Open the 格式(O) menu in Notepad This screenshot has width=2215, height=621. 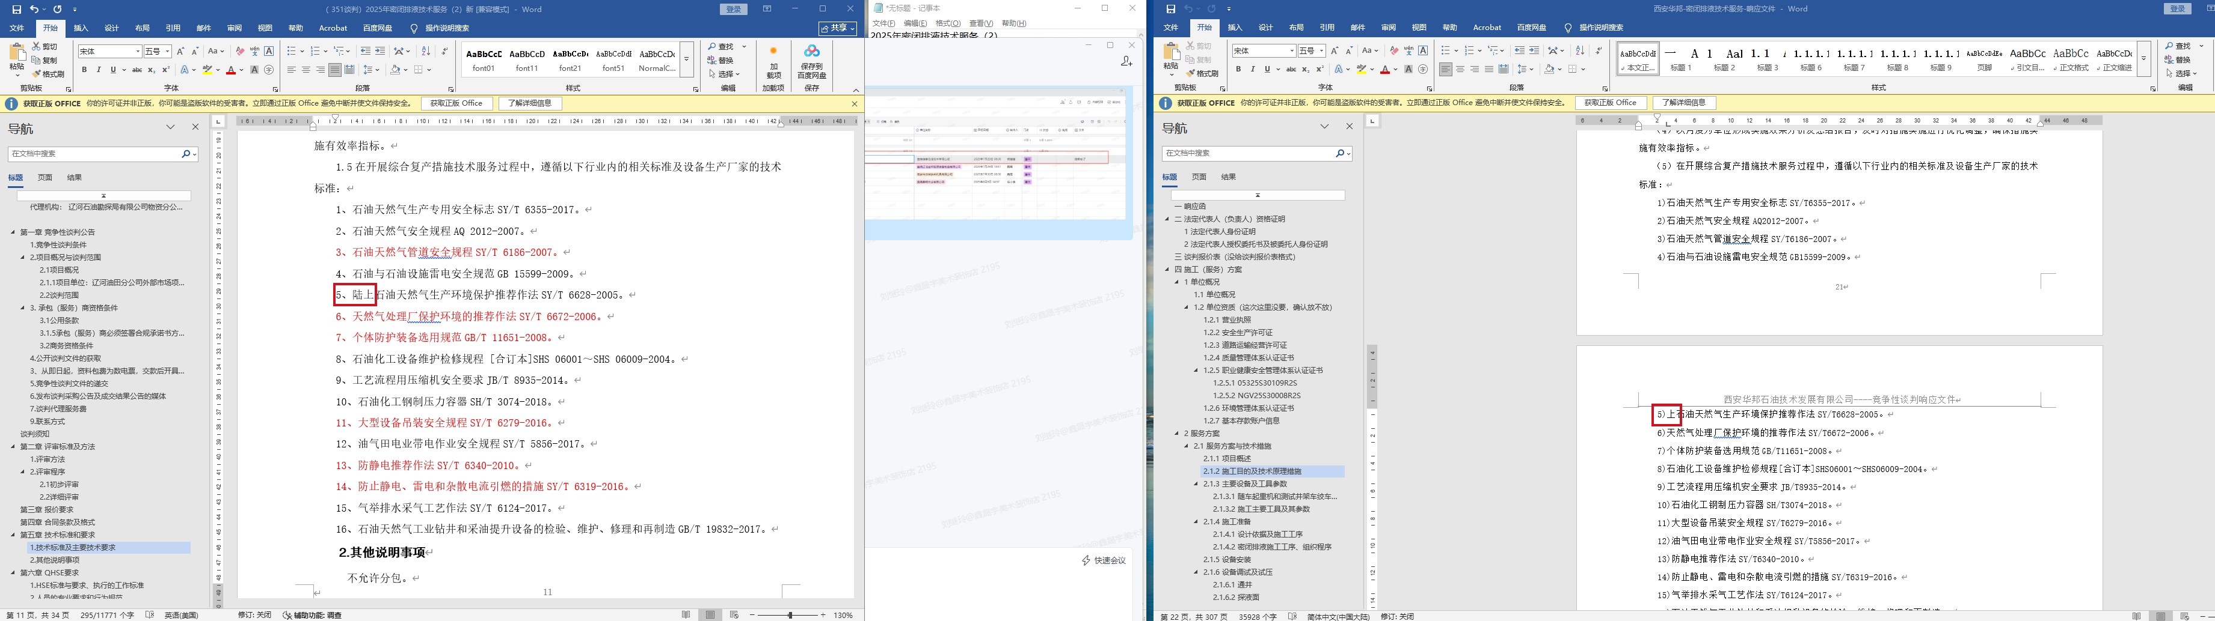[x=948, y=23]
